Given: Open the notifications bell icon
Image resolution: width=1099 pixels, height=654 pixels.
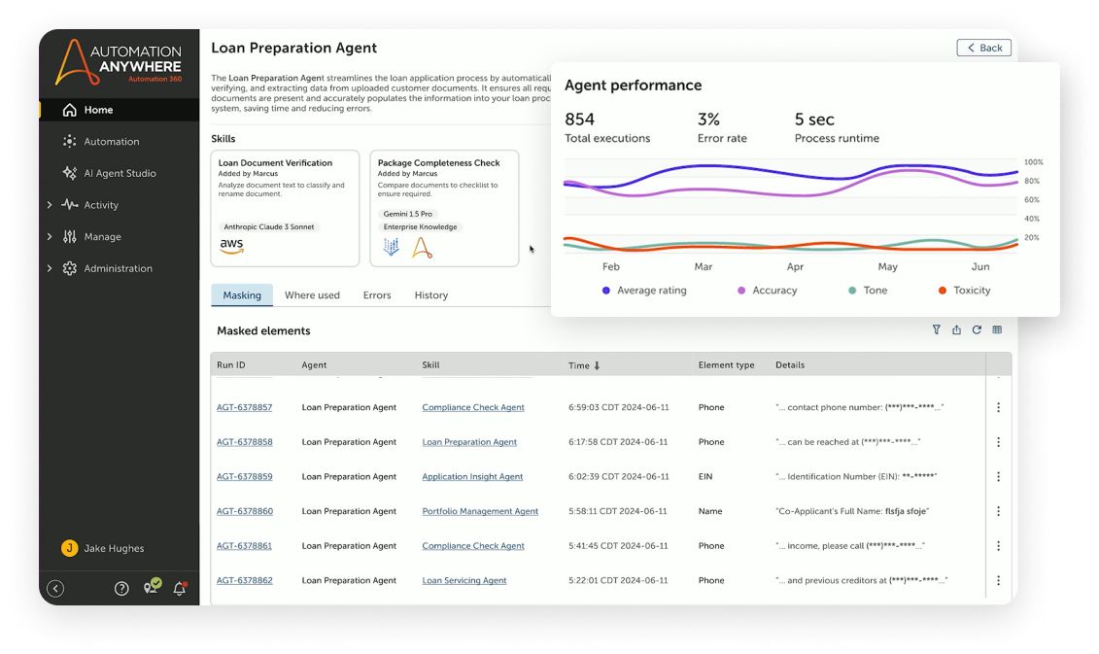Looking at the screenshot, I should (x=180, y=588).
